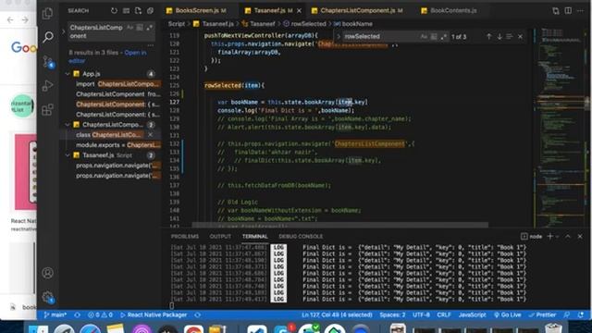Open the OUTPUT panel tab
The width and height of the screenshot is (592, 333).
pyautogui.click(x=220, y=237)
